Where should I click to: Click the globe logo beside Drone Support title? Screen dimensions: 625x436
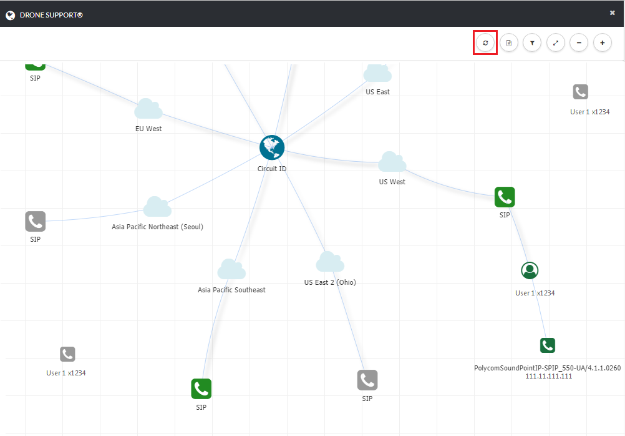10,15
